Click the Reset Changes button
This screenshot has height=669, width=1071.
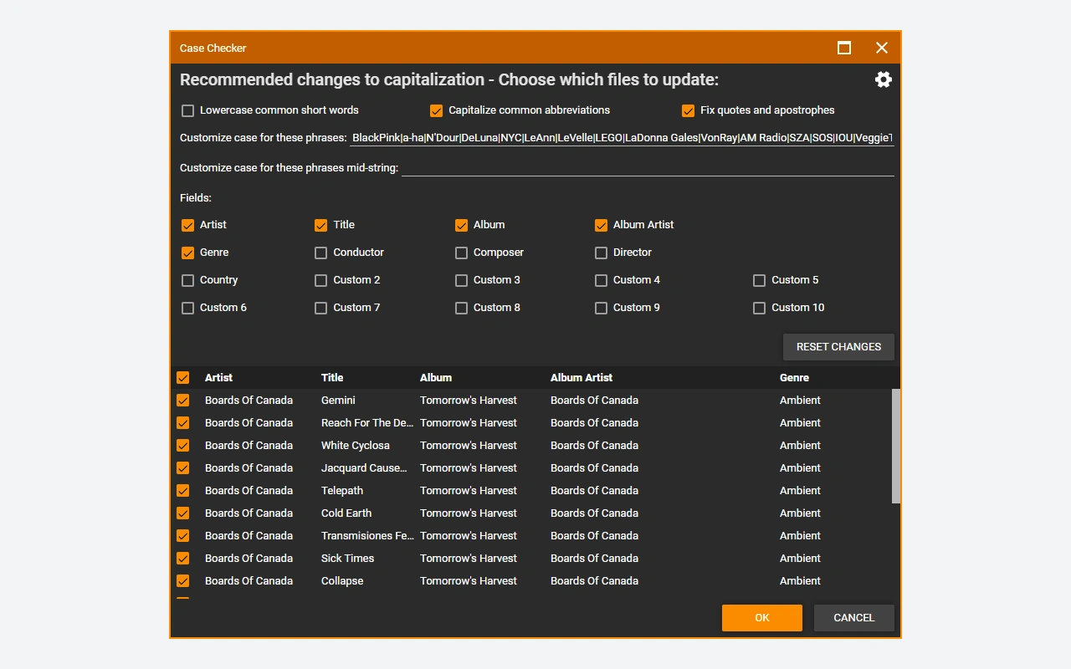pyautogui.click(x=838, y=347)
